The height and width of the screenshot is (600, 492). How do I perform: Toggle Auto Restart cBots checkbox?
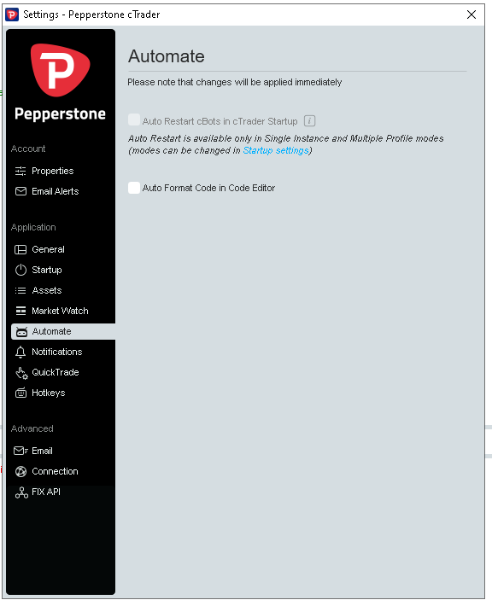pos(134,120)
